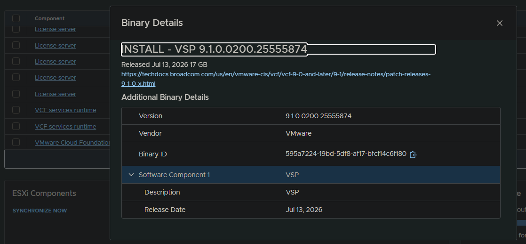Sort by the Component column header
The image size is (526, 244).
[x=50, y=18]
